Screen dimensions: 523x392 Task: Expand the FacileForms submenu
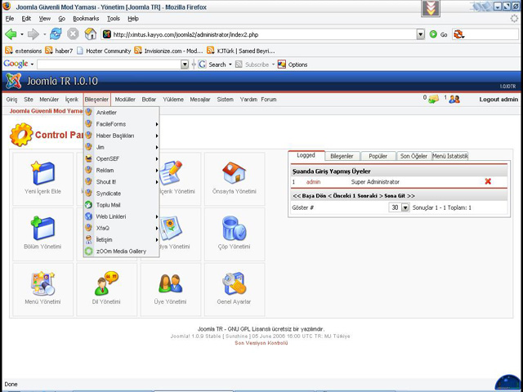click(x=122, y=124)
